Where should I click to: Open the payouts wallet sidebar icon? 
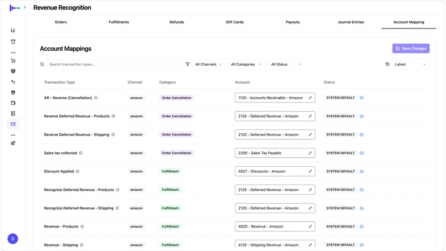(13, 103)
